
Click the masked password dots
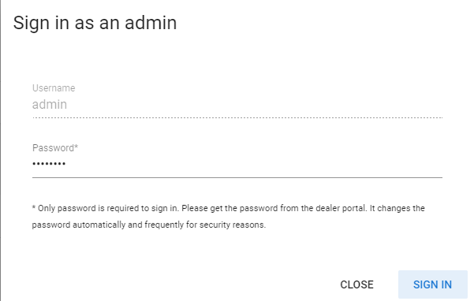click(49, 164)
